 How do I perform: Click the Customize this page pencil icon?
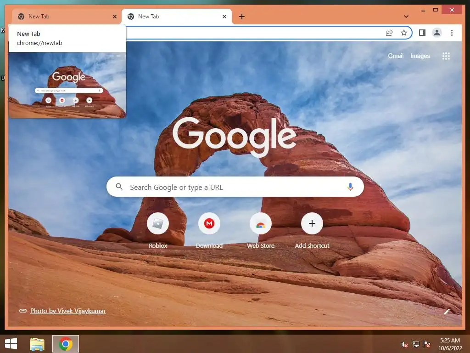pyautogui.click(x=447, y=312)
